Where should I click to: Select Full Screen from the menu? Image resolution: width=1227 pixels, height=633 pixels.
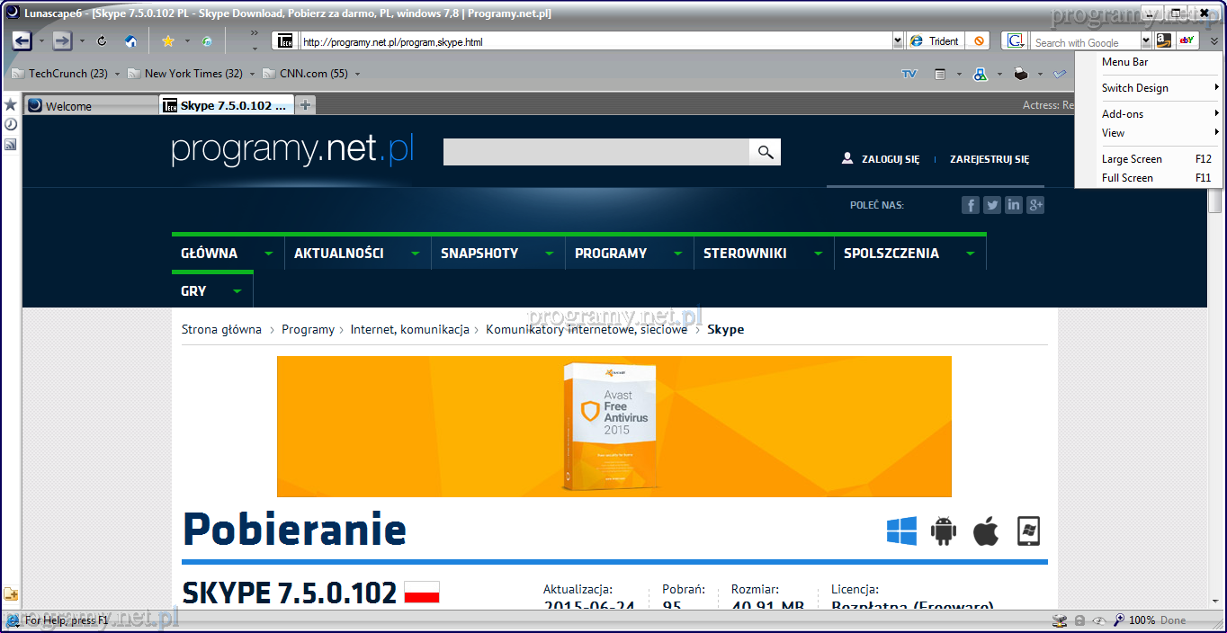point(1127,178)
